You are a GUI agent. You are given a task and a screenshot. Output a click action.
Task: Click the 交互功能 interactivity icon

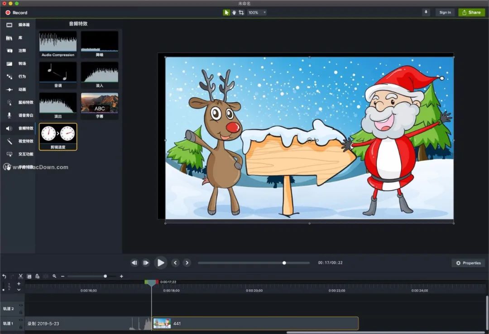(x=10, y=154)
